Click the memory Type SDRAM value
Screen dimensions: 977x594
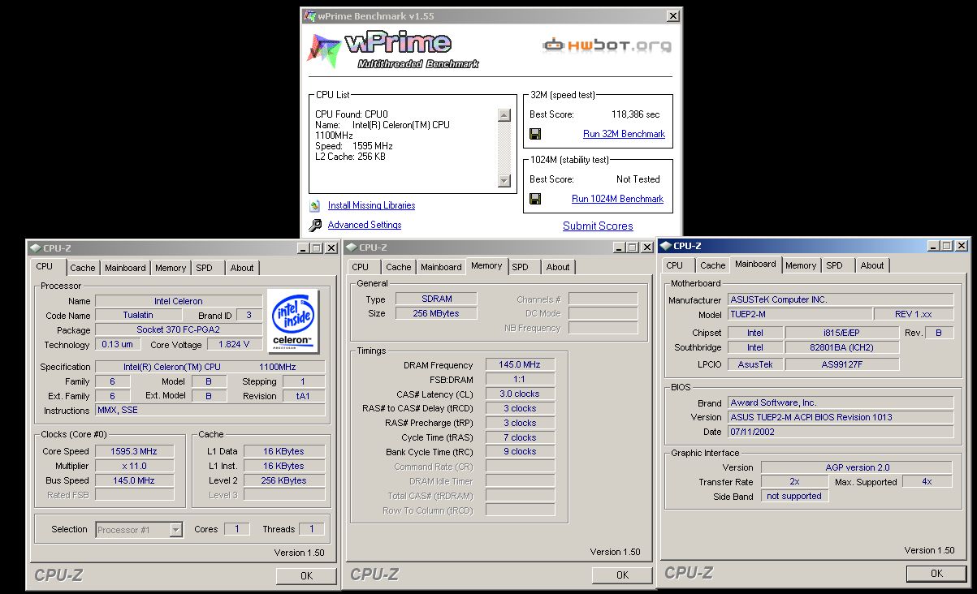point(436,299)
